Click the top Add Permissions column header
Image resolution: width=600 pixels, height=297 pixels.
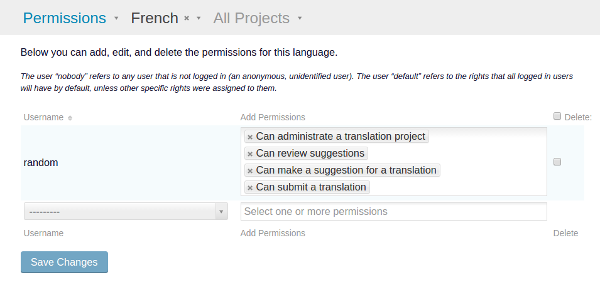273,117
